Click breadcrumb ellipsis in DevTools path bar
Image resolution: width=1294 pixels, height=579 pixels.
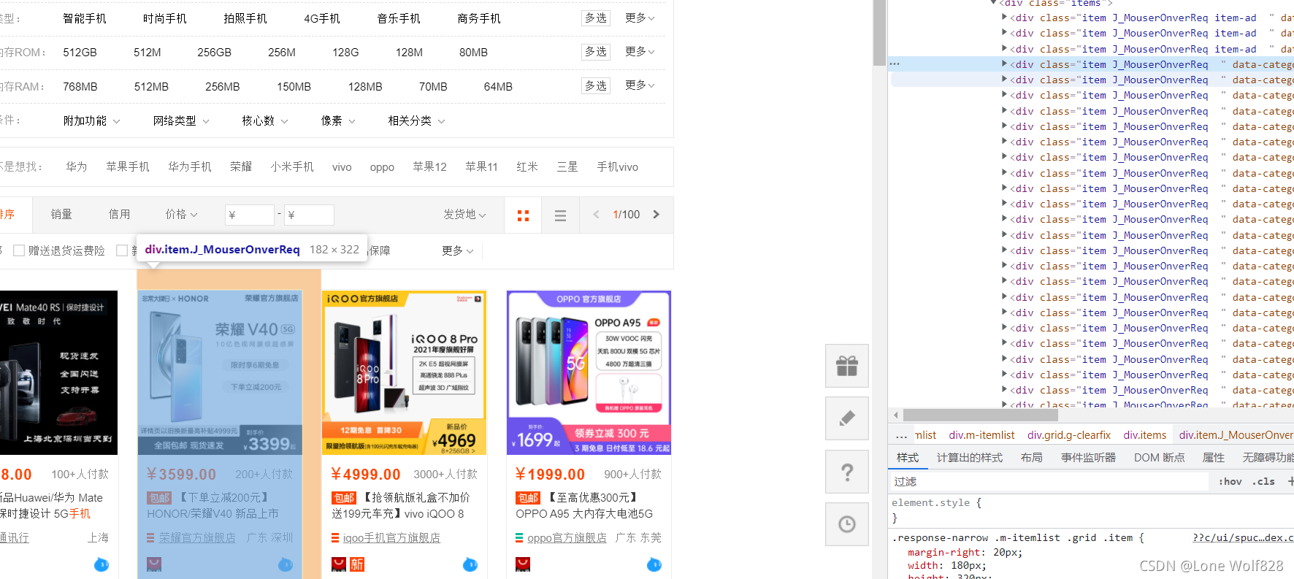902,436
